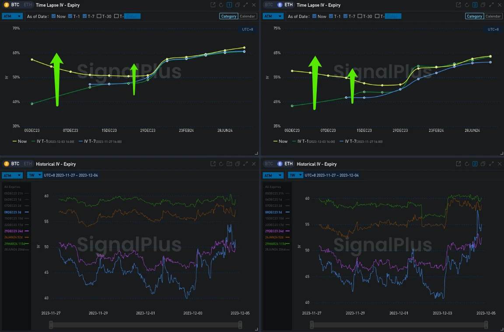Image resolution: width=504 pixels, height=332 pixels.
Task: Uncheck the Now checkbox in BTC Time Lapse
Action: (x=54, y=16)
